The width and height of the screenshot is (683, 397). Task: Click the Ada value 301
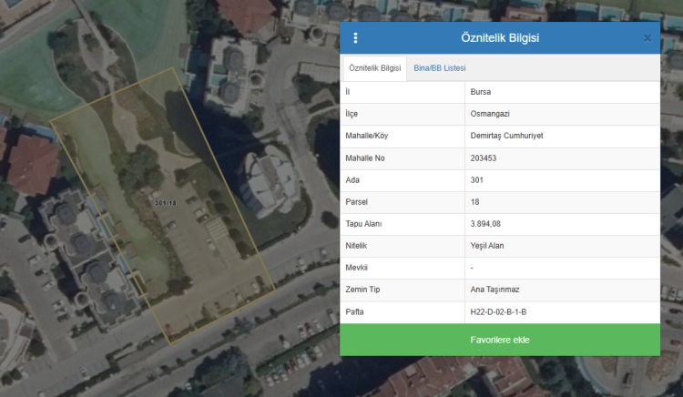tap(477, 179)
